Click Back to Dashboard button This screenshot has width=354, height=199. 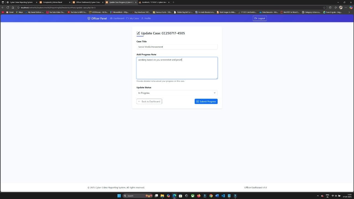pos(149,101)
